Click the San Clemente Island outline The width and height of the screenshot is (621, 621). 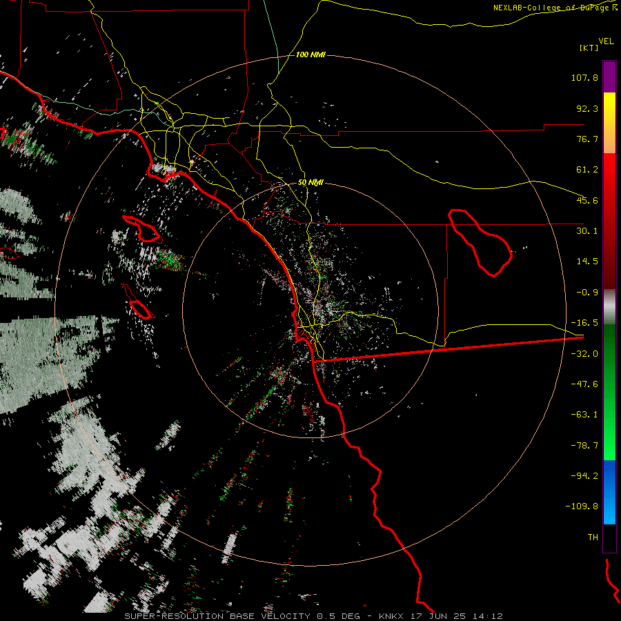tap(138, 302)
